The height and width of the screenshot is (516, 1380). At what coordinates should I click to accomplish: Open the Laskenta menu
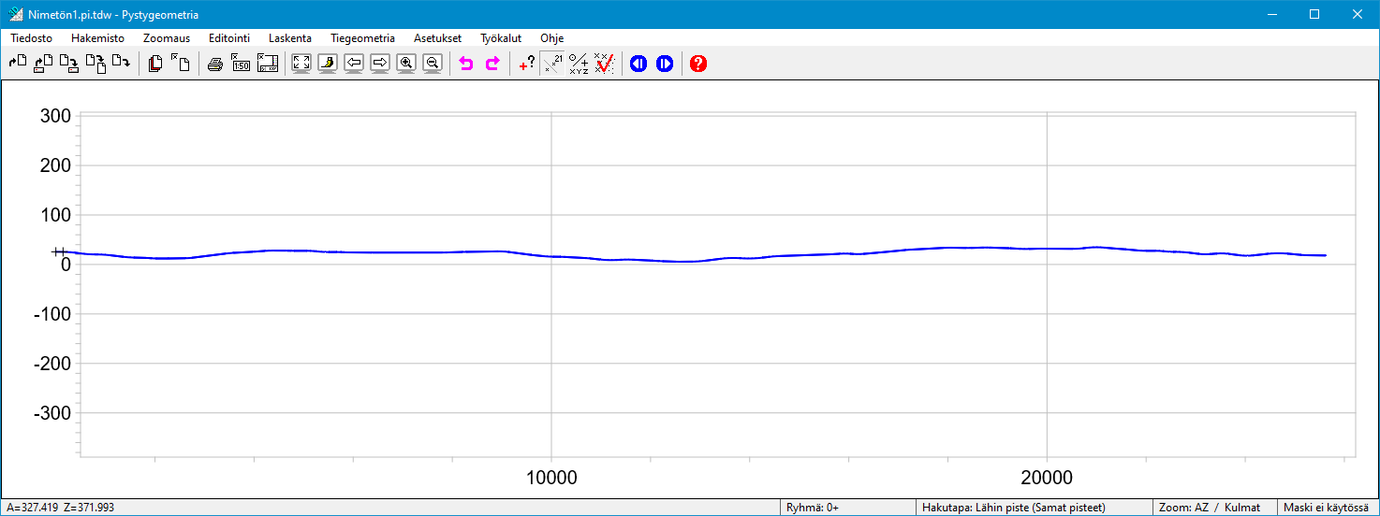(290, 38)
